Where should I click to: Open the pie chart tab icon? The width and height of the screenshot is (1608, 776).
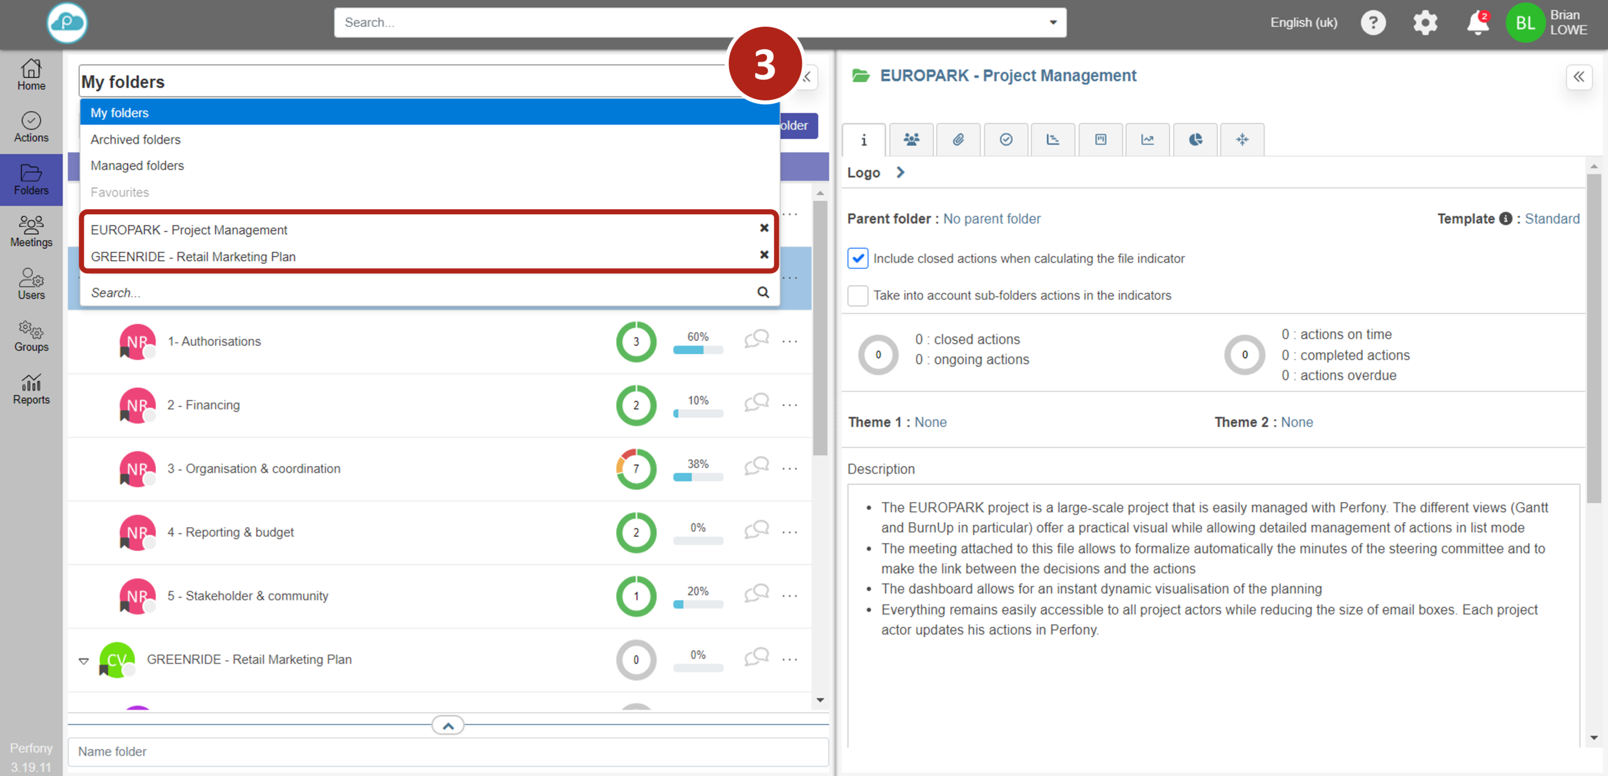click(1195, 139)
